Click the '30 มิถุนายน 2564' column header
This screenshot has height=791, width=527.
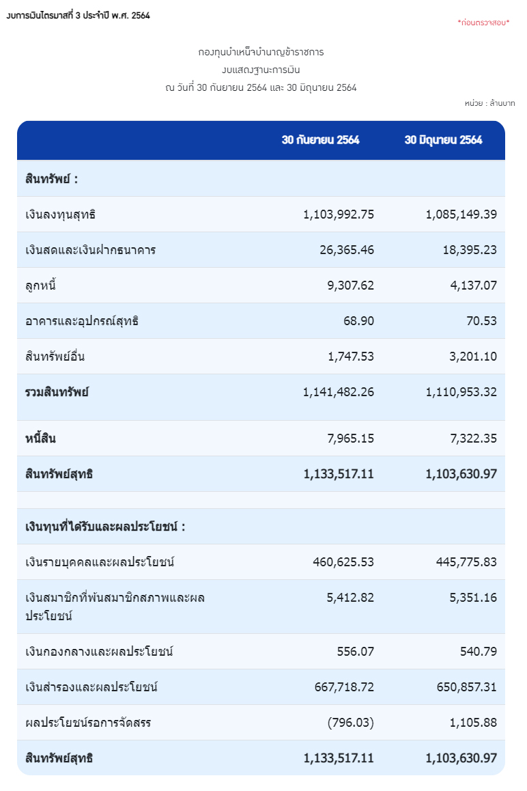coord(443,140)
